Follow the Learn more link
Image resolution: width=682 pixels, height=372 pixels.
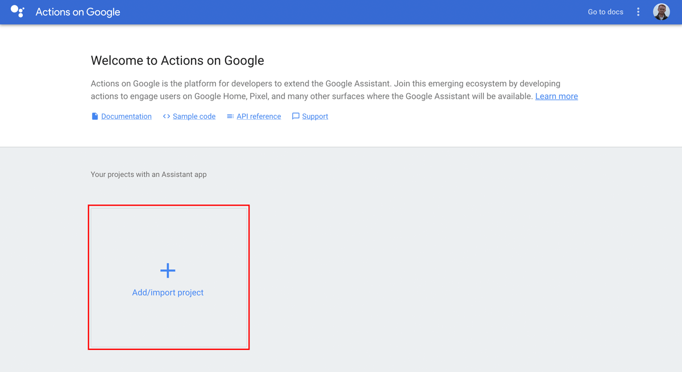pyautogui.click(x=556, y=97)
